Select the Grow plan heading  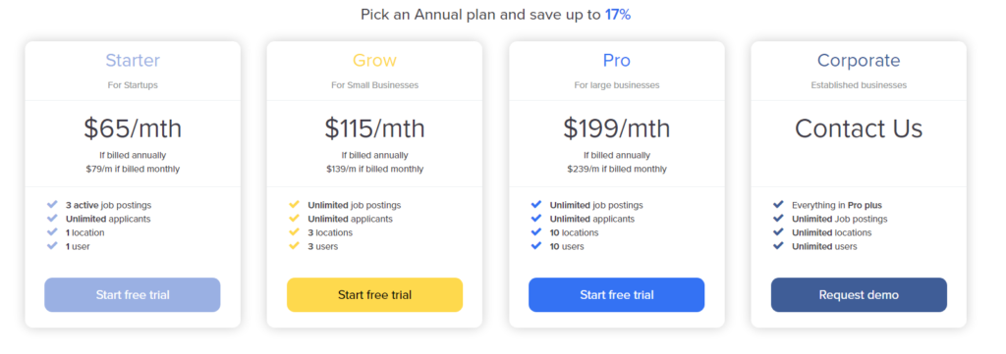(x=374, y=60)
